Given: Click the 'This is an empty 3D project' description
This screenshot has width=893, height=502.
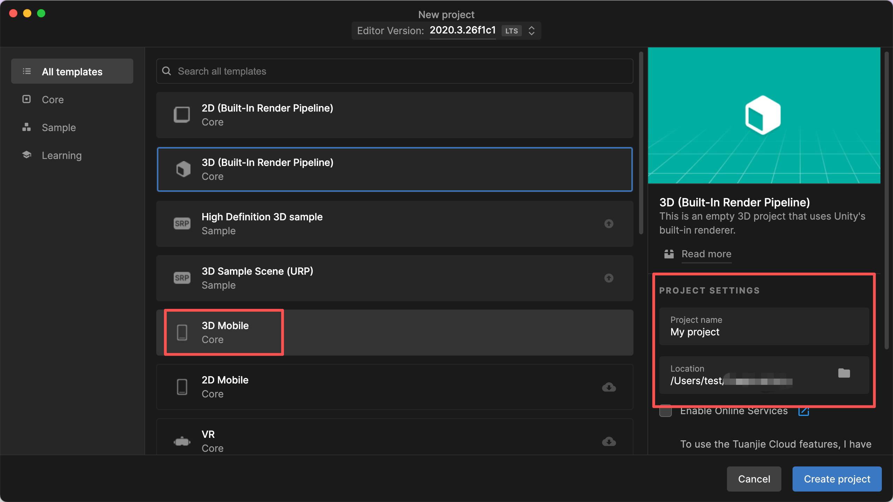Looking at the screenshot, I should (762, 223).
